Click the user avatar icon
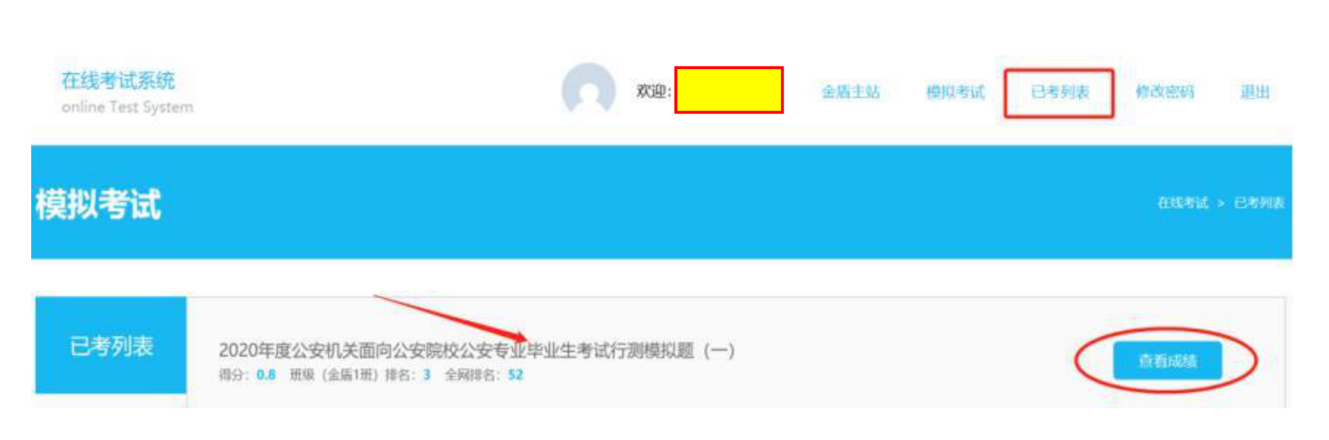This screenshot has width=1329, height=440. click(x=588, y=90)
